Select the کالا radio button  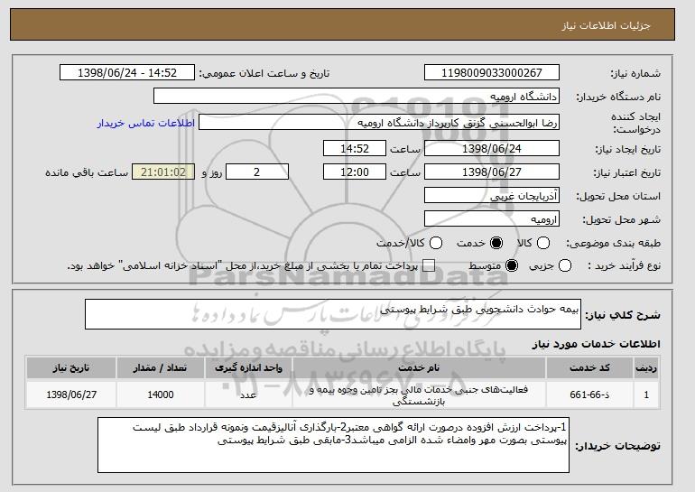click(x=543, y=243)
